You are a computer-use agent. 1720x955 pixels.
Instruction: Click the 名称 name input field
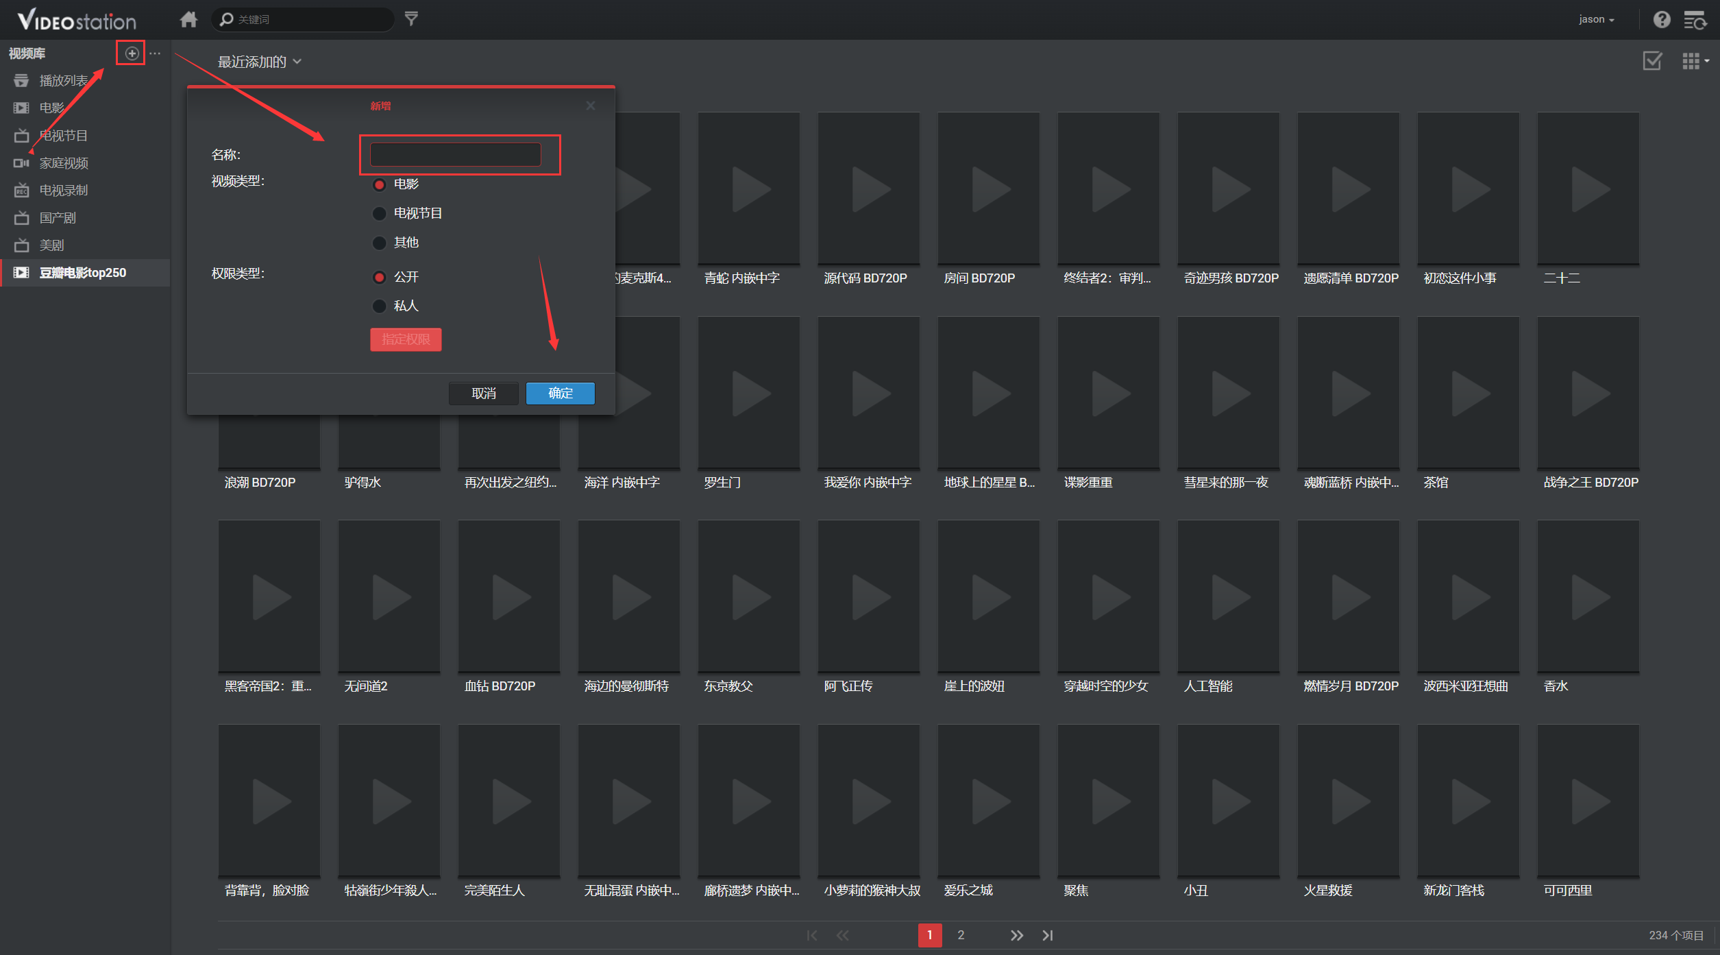(x=456, y=155)
